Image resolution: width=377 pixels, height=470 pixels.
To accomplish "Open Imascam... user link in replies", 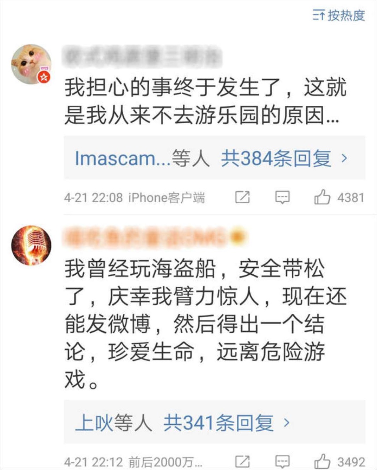I will (x=123, y=158).
